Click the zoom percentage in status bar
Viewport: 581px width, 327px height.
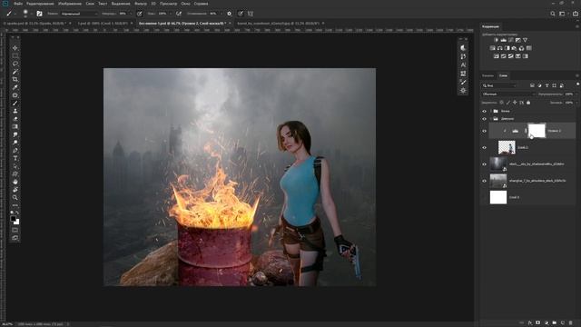pos(7,324)
